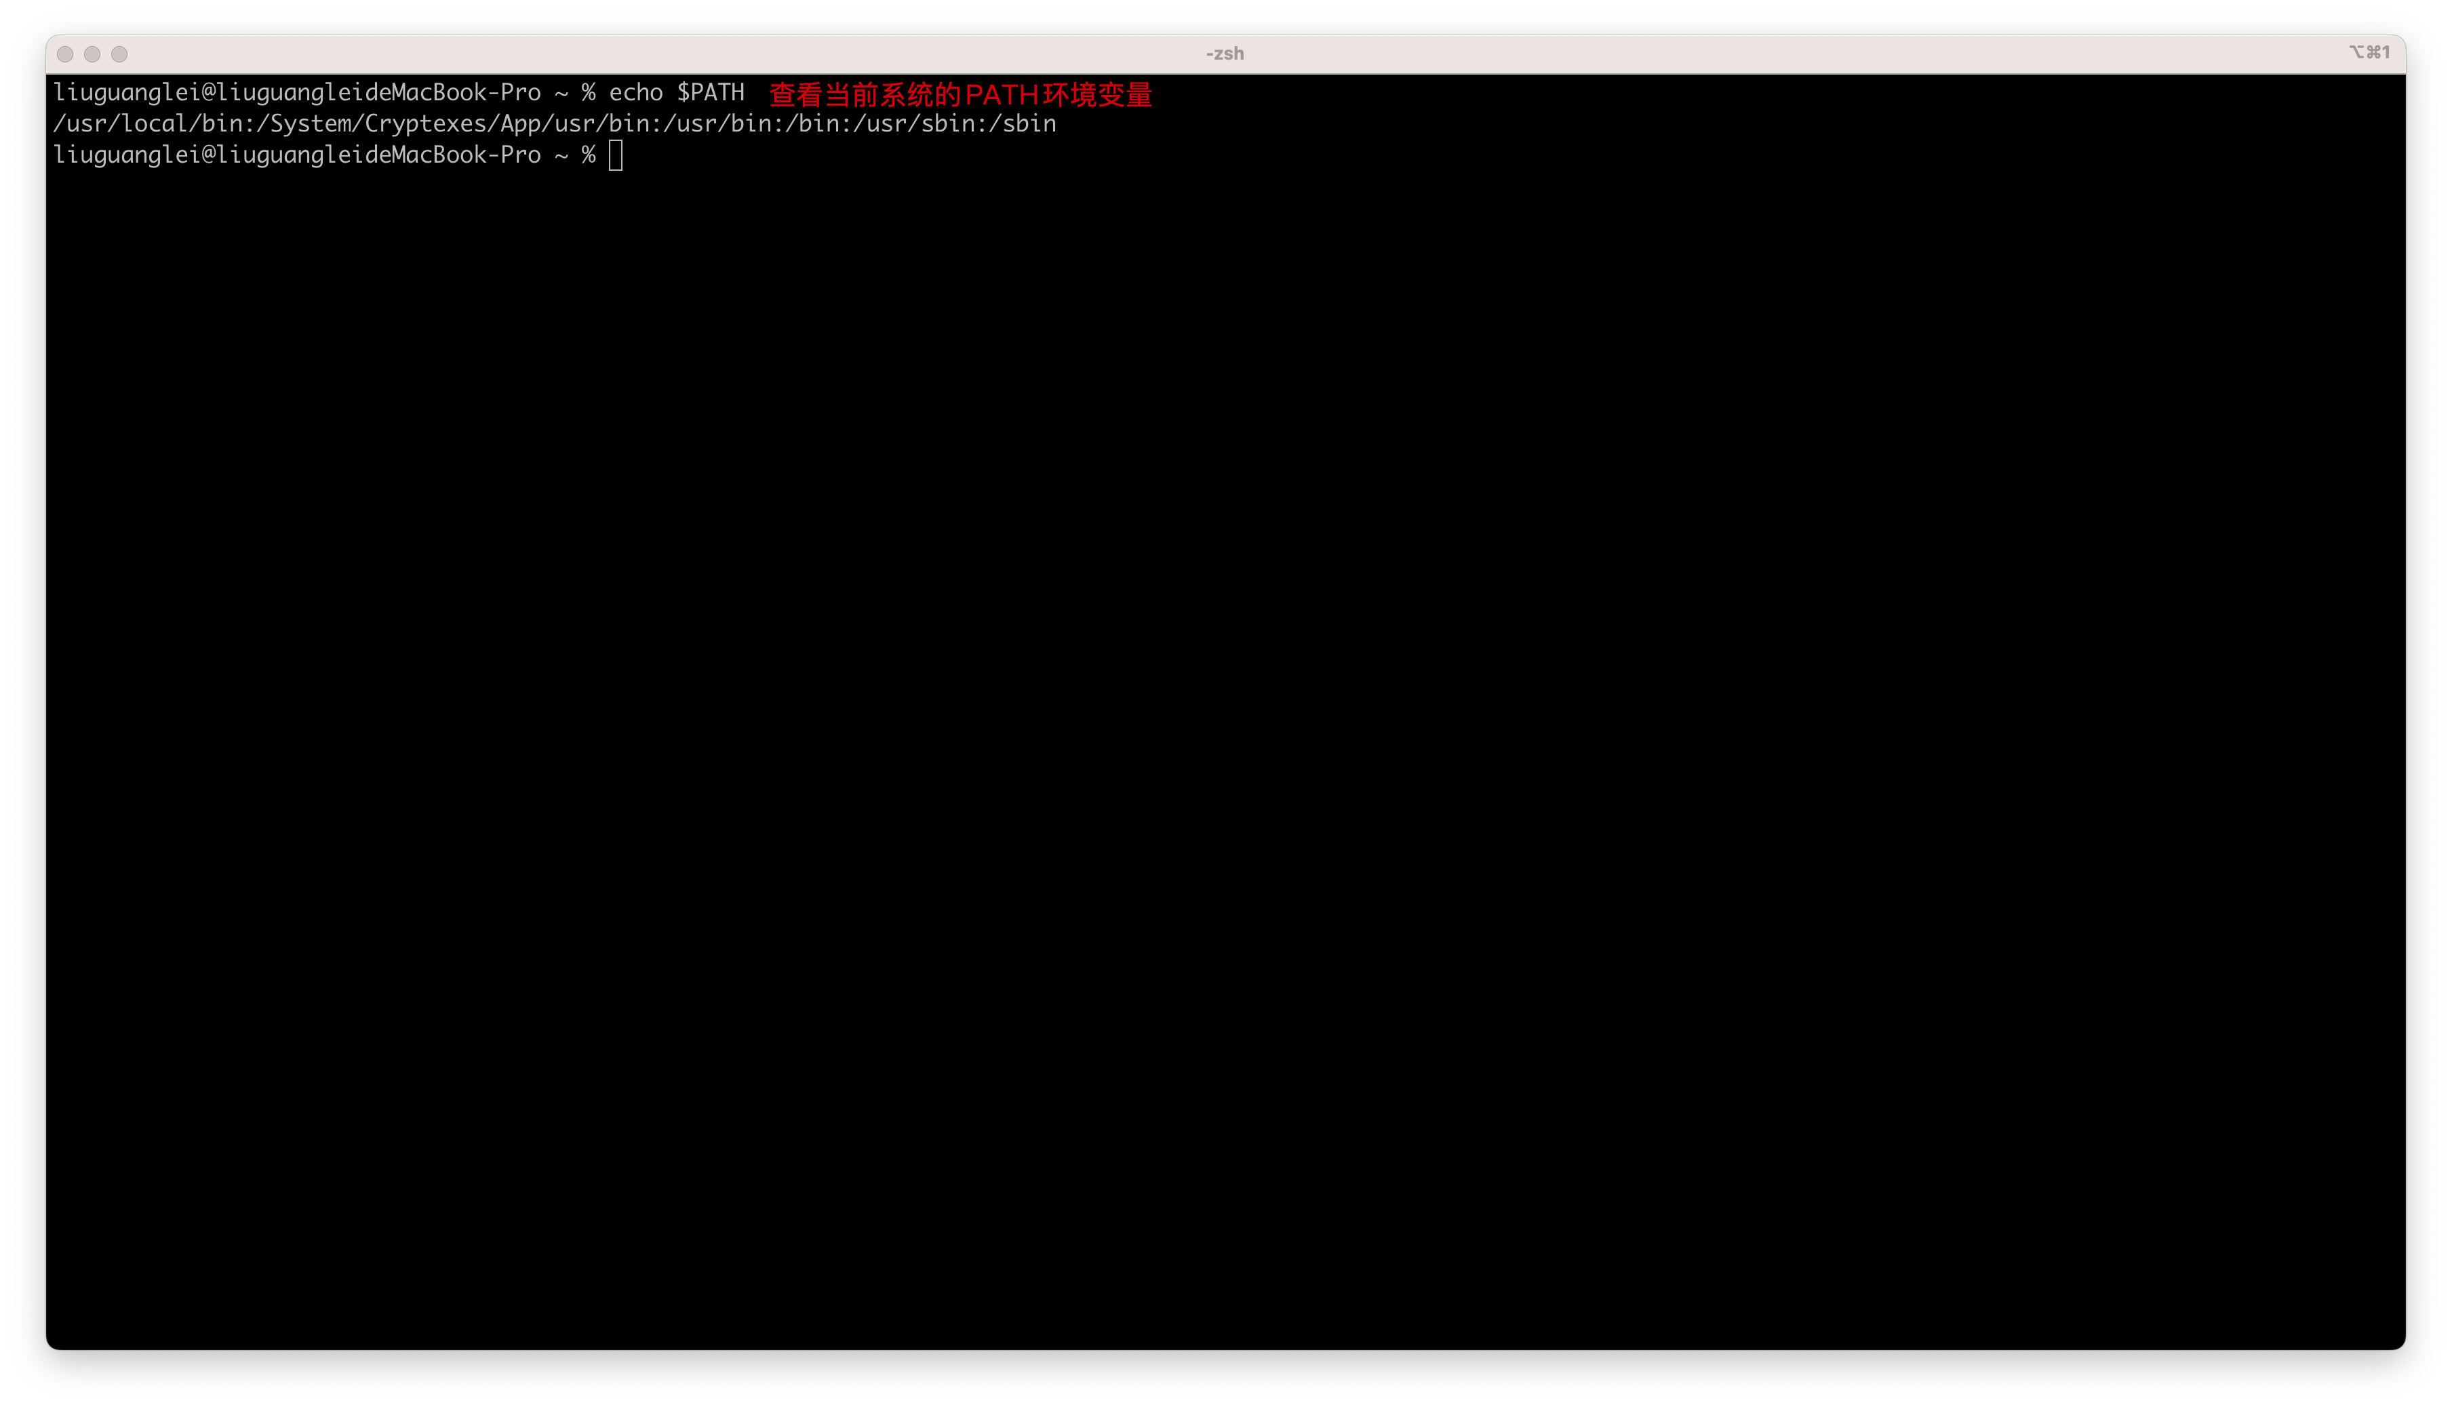Click the zsh terminal title bar
Viewport: 2452px width, 1407px height.
click(1226, 54)
